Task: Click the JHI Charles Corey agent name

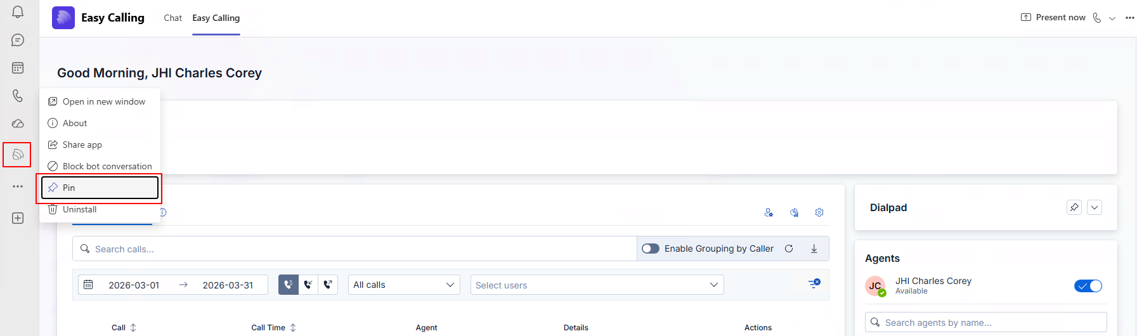Action: (x=933, y=281)
